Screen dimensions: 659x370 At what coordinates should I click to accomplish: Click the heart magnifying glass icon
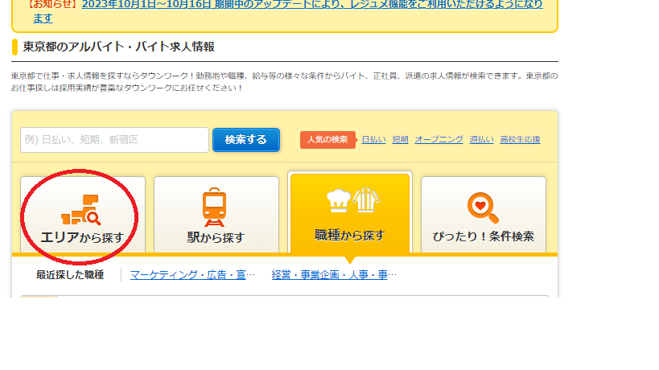point(483,208)
